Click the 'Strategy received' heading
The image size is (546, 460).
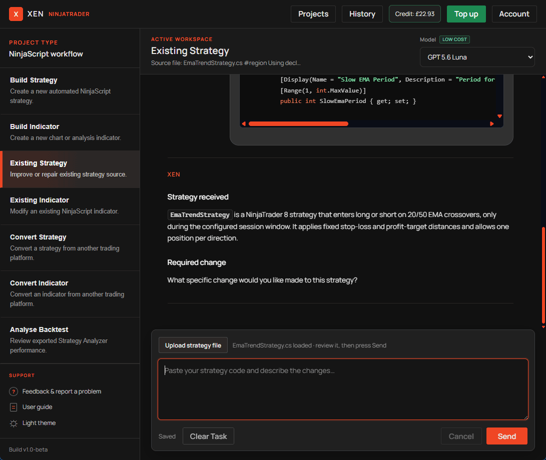pyautogui.click(x=198, y=197)
